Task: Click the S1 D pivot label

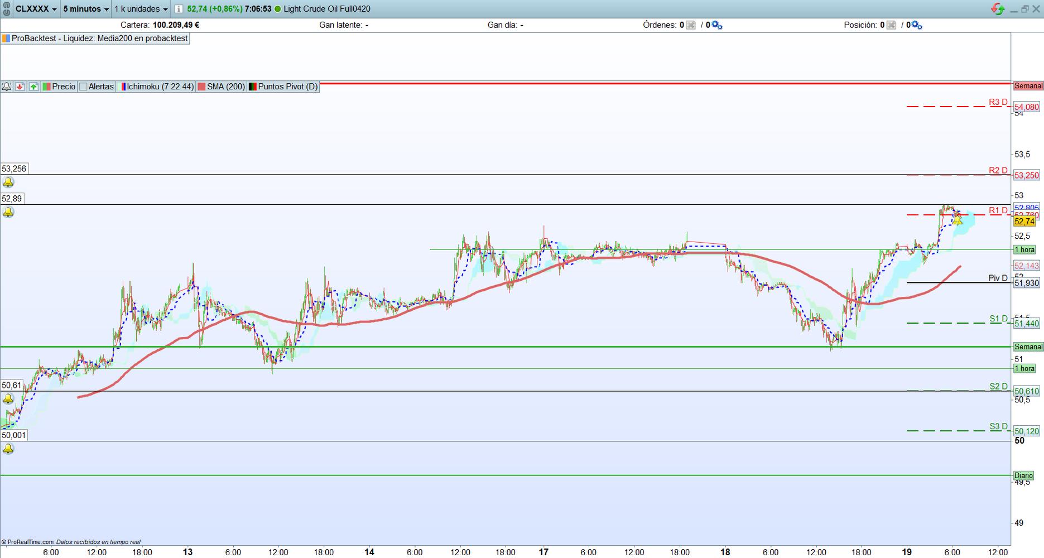Action: coord(999,319)
